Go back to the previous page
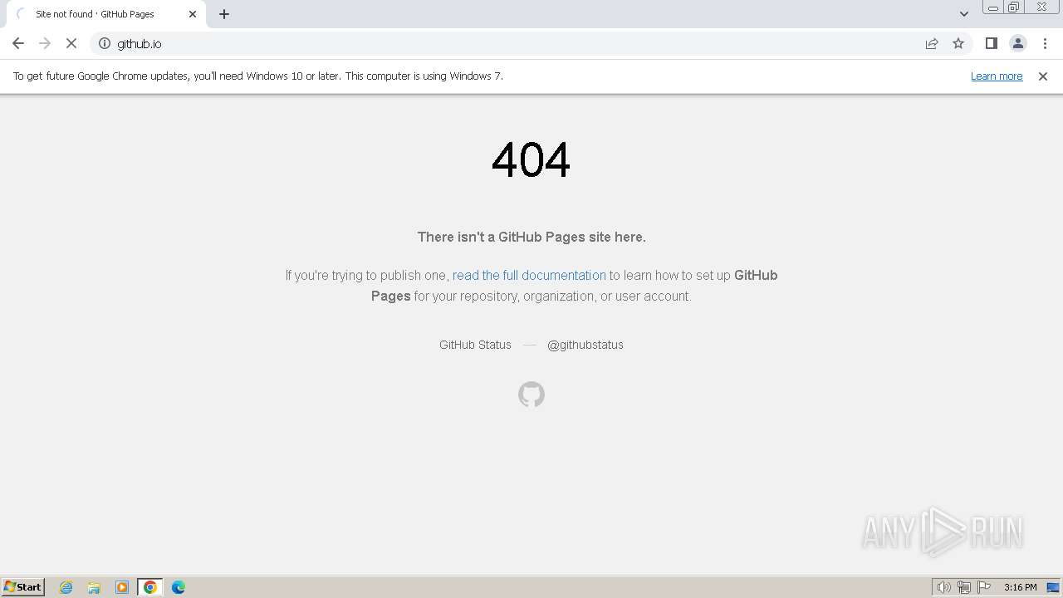 pyautogui.click(x=18, y=43)
